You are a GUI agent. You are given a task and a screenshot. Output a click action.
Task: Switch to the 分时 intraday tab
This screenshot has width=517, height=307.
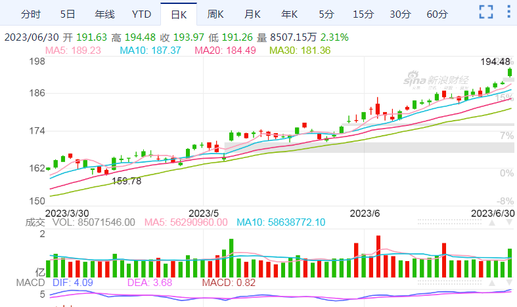point(31,14)
